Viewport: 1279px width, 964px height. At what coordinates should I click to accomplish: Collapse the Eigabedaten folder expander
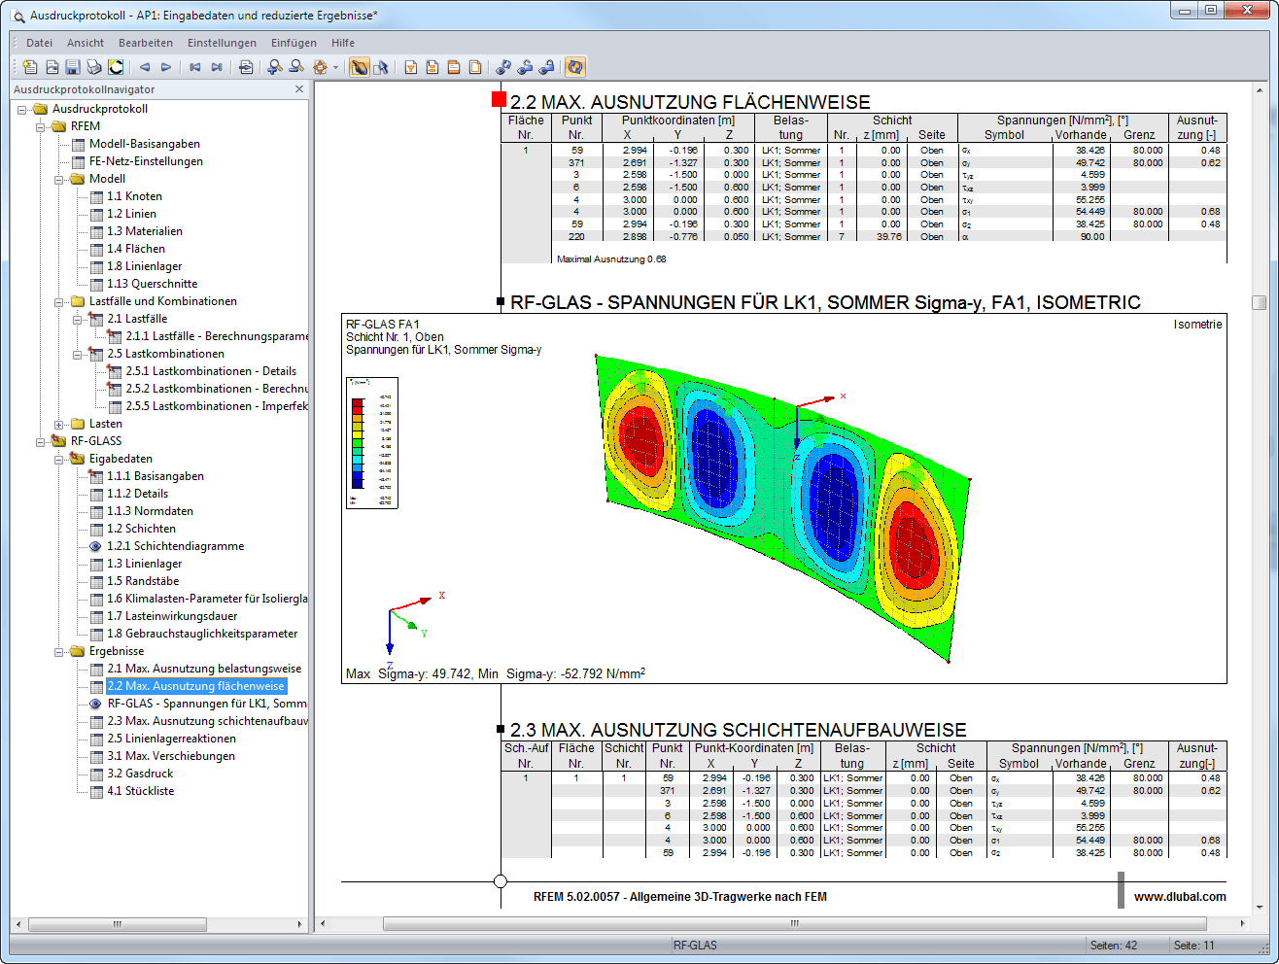pos(59,459)
